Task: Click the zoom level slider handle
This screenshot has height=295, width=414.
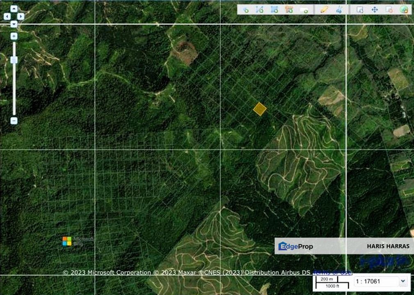Action: pyautogui.click(x=14, y=60)
